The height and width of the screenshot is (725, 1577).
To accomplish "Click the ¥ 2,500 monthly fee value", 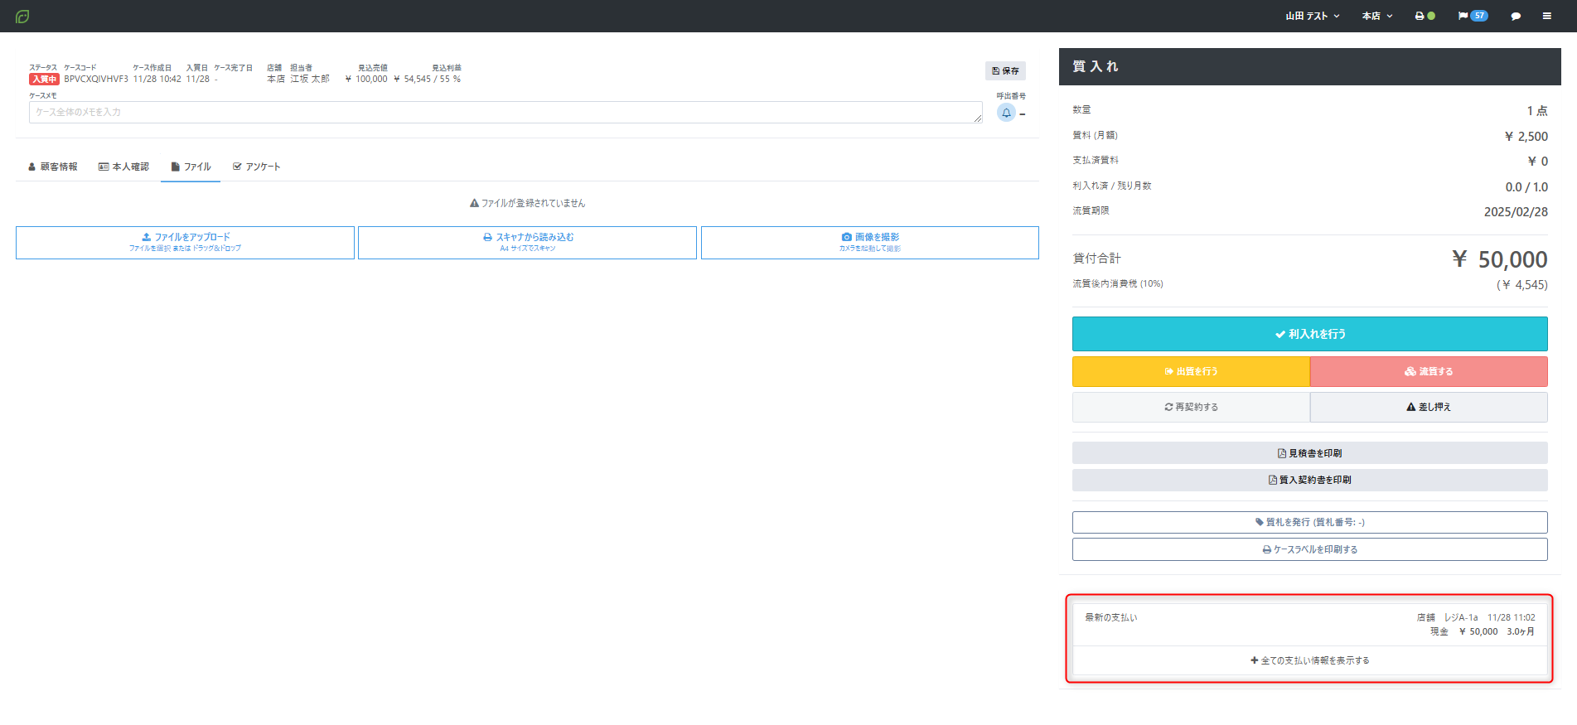I will click(1526, 137).
